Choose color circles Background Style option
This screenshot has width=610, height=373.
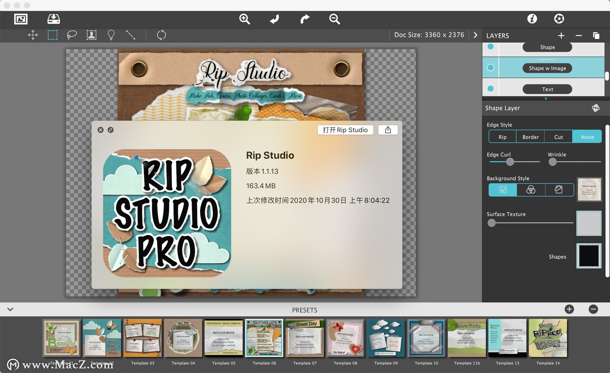pos(531,190)
